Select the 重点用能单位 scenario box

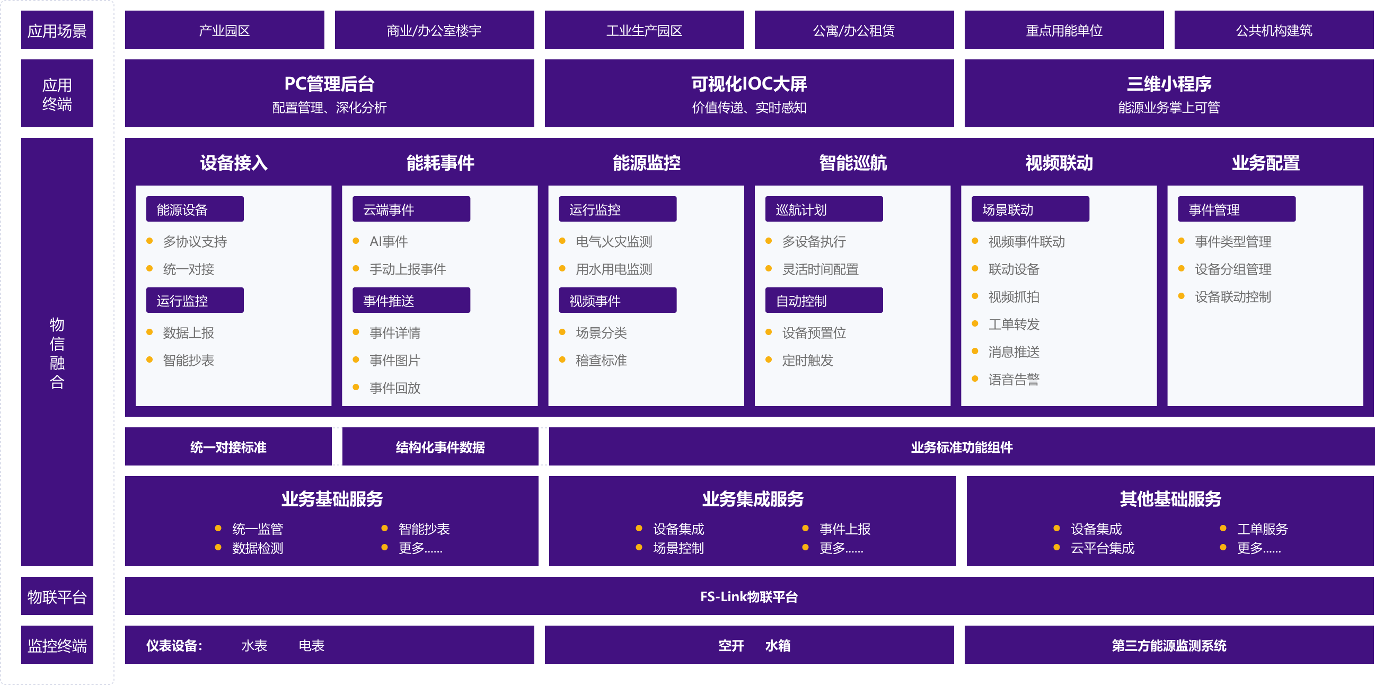pyautogui.click(x=1063, y=30)
